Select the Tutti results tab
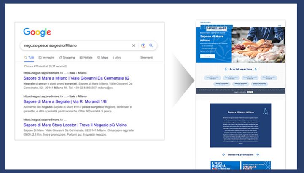Screen dimensions: 304x173 [x=30, y=57]
